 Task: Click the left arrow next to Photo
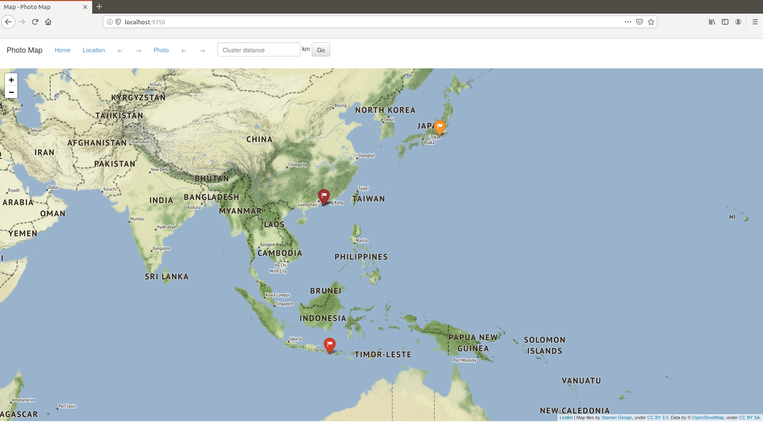[x=184, y=50]
